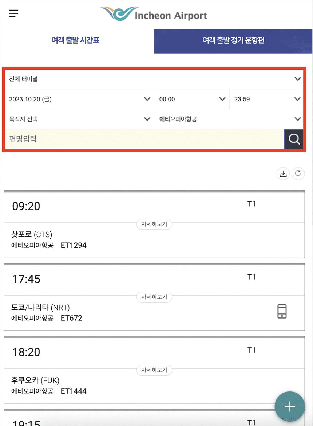Click 자세히보기 for the 09:20 Sapporo flight

[154, 224]
